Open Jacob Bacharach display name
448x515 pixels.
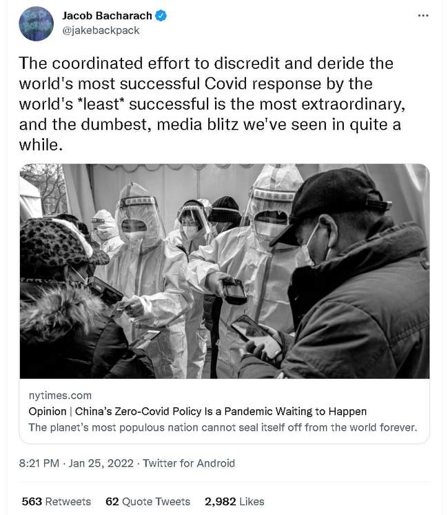pyautogui.click(x=108, y=15)
